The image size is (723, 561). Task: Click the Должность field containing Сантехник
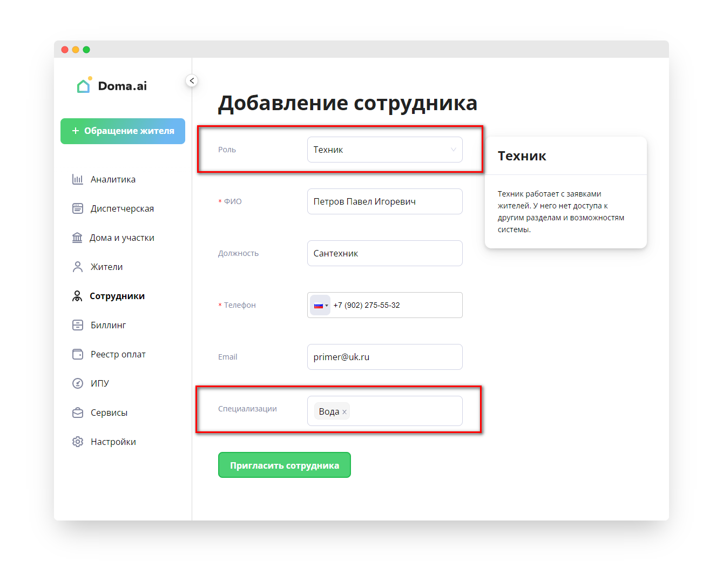(x=384, y=253)
